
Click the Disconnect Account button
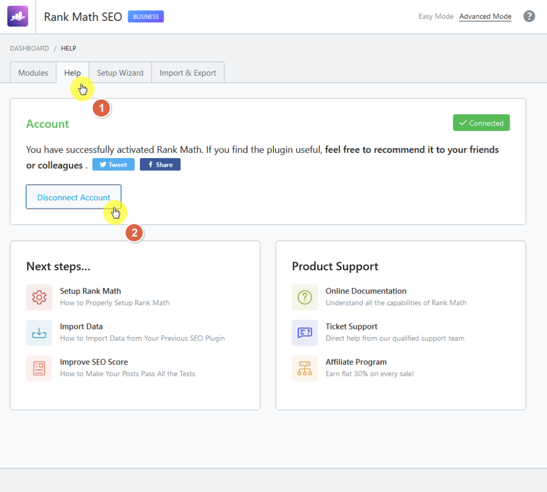click(x=74, y=197)
